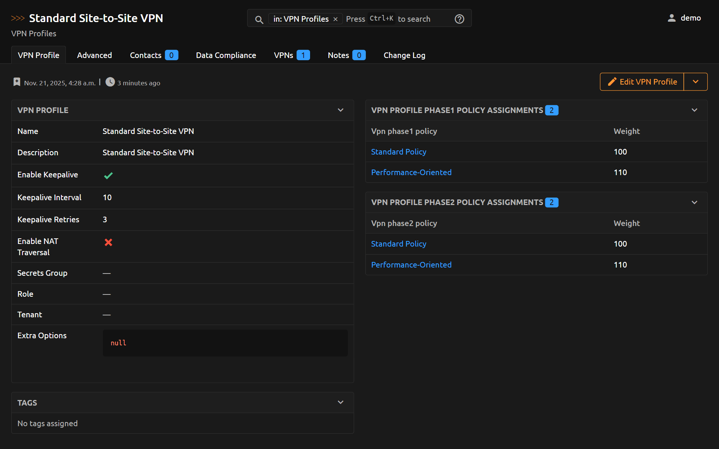
Task: Click the last-updated clock icon
Action: click(110, 82)
